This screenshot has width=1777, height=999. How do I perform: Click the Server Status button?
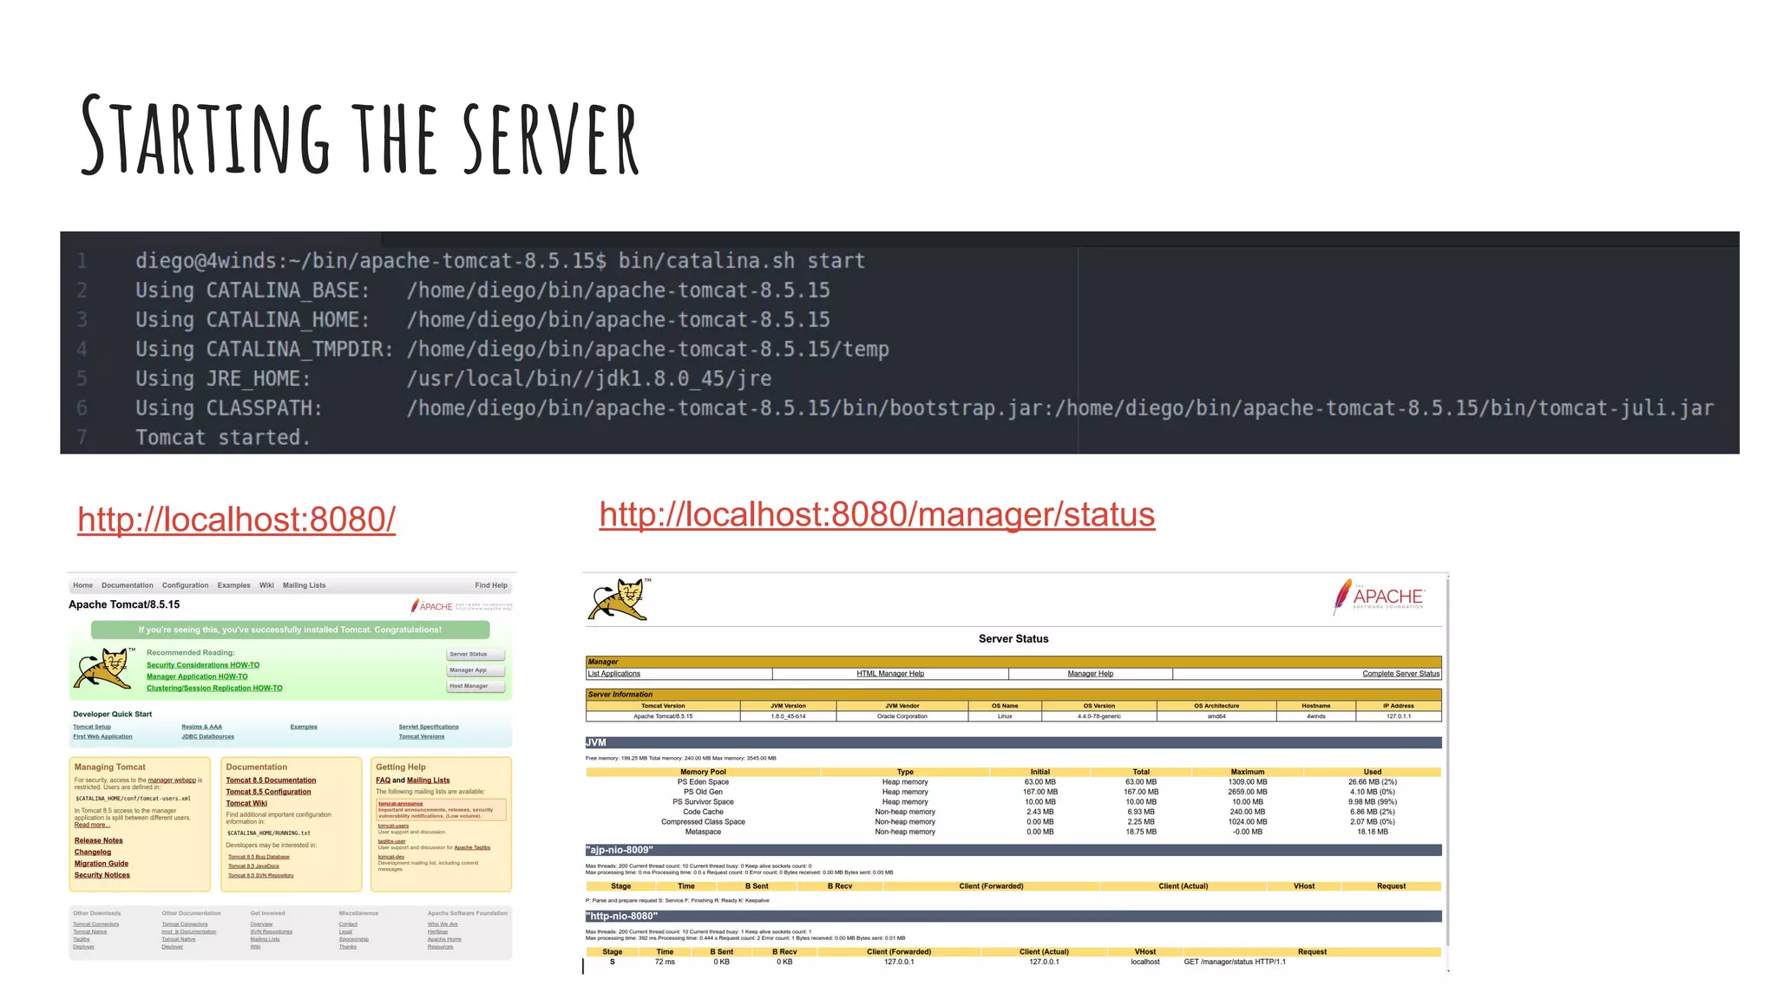pyautogui.click(x=475, y=655)
